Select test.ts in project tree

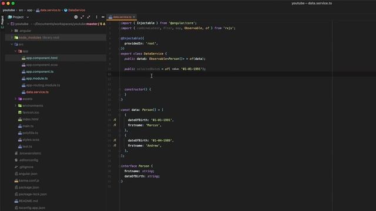(x=27, y=147)
